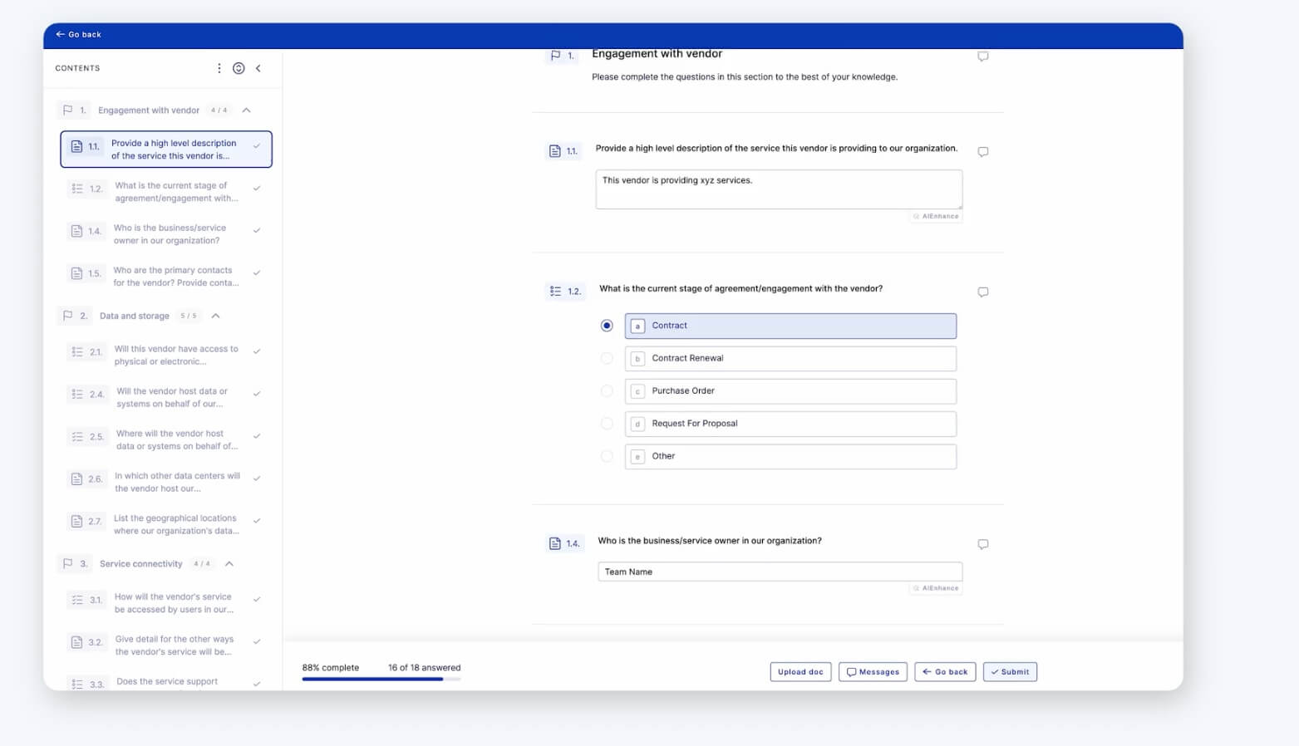Open the comment bubble for question 1.2

coord(982,292)
